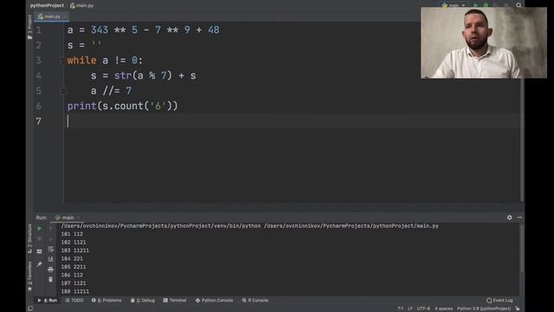Screen dimensions: 554x312
Task: Open Search Everywhere magnifier icon
Action: point(519,5)
